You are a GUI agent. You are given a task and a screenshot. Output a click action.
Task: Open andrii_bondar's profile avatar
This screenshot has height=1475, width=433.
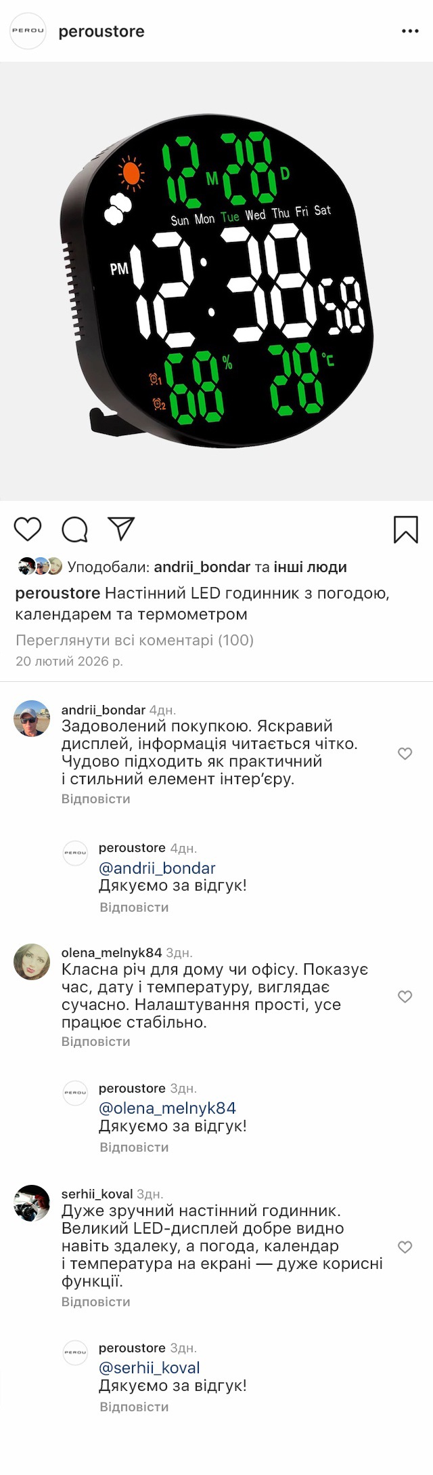click(x=32, y=719)
